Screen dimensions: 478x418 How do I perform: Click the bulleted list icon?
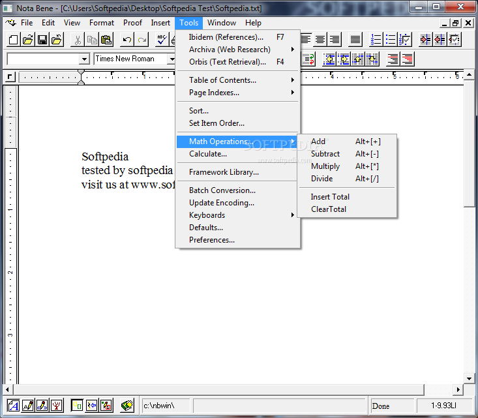391,40
